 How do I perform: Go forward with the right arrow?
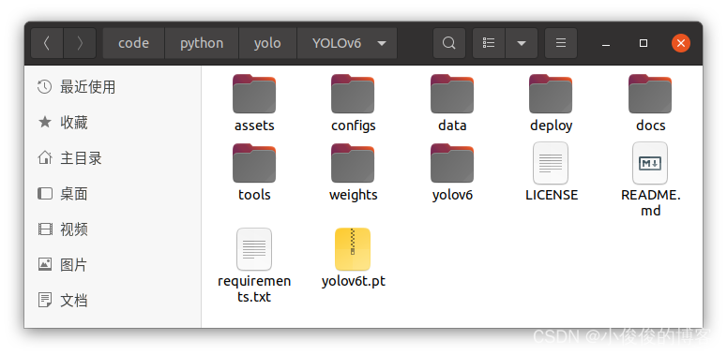[80, 43]
